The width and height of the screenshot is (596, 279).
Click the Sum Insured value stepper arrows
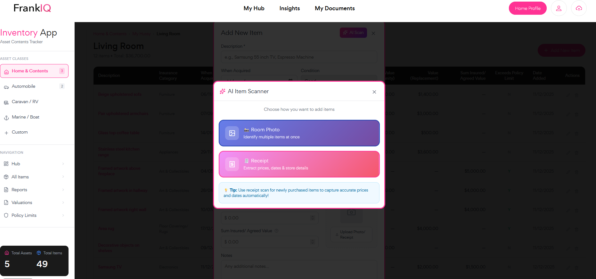click(x=312, y=242)
